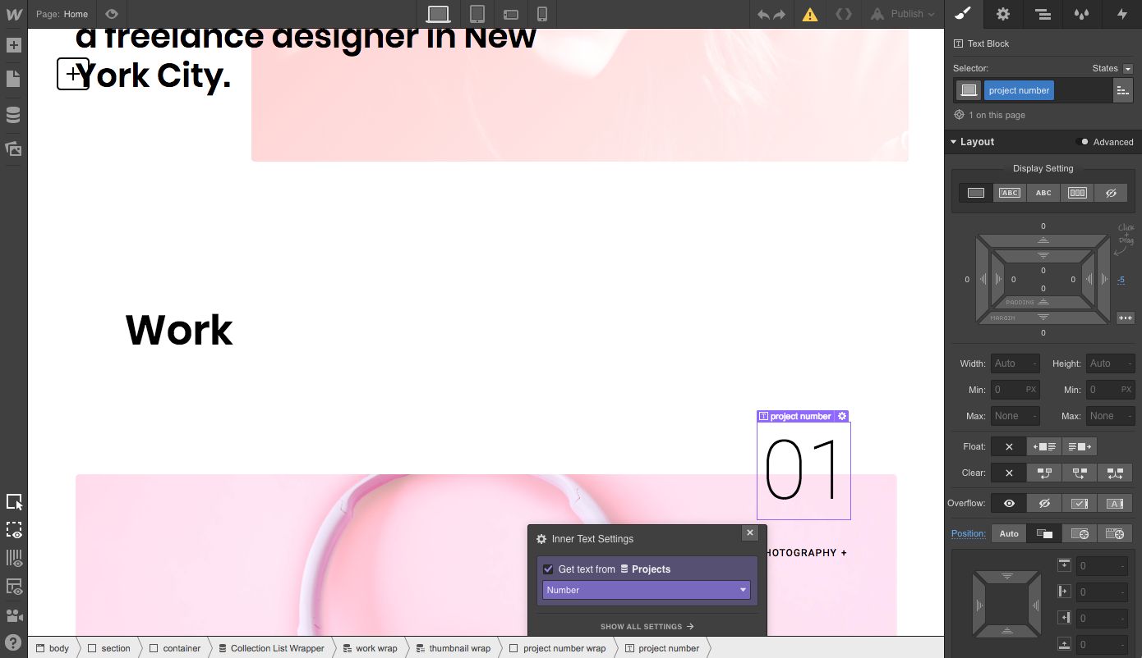Switch to the Navigator tab

pos(1043,14)
